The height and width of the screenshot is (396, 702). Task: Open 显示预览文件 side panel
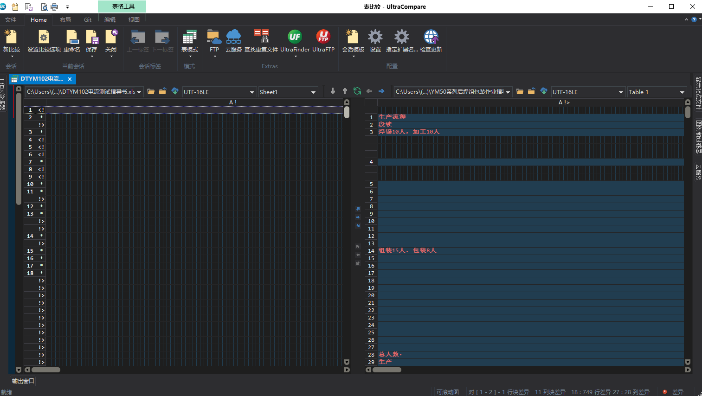[698, 94]
